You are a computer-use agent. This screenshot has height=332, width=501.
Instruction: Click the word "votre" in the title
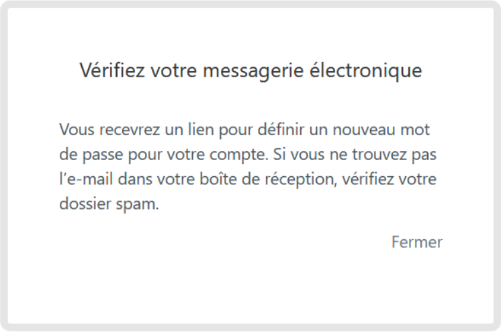point(174,71)
